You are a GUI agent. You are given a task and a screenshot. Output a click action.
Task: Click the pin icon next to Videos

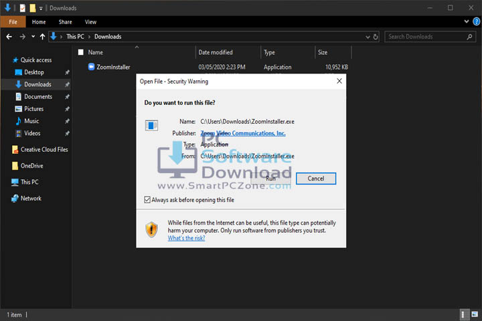(x=67, y=133)
